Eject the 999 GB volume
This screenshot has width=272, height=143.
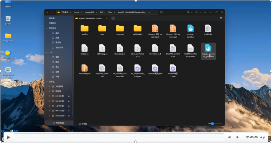tap(69, 111)
